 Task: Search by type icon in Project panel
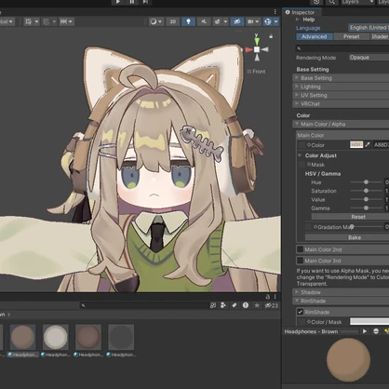point(222,305)
